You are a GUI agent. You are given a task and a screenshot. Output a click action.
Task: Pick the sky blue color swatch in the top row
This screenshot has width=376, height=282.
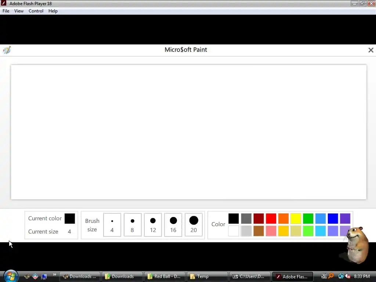pos(320,218)
